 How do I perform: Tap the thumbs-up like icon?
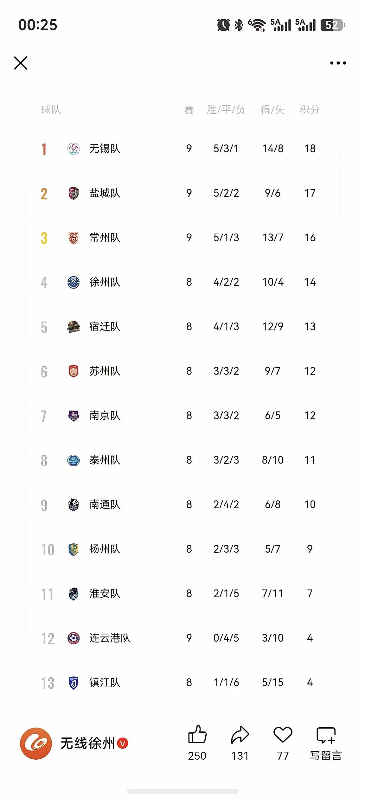pos(197,735)
